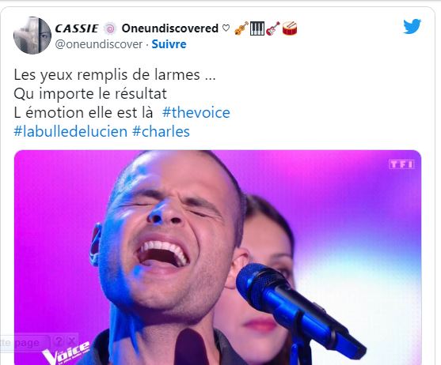Follow the account via Suivre
Viewport: 441px width, 365px height.
(169, 44)
